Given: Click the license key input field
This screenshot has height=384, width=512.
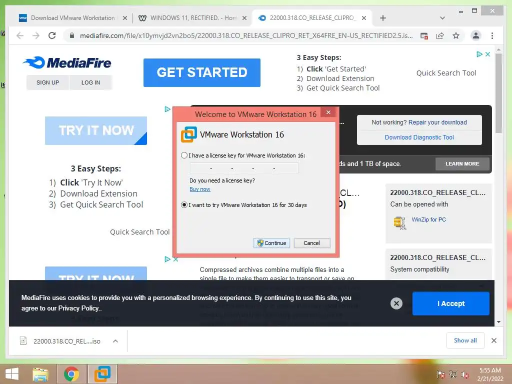Looking at the screenshot, I should coord(244,168).
